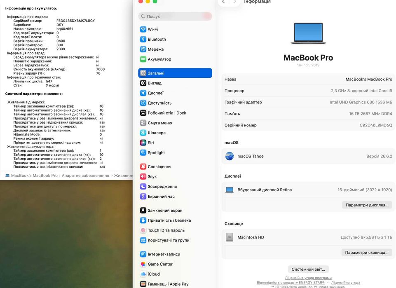Image resolution: width=396 pixels, height=288 pixels.
Task: Open the Замкнений екран lock icon
Action: click(143, 210)
